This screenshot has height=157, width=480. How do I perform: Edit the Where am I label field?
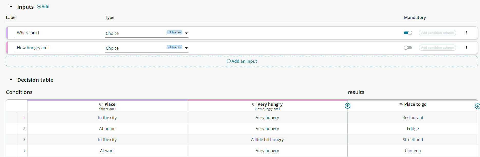pyautogui.click(x=56, y=33)
